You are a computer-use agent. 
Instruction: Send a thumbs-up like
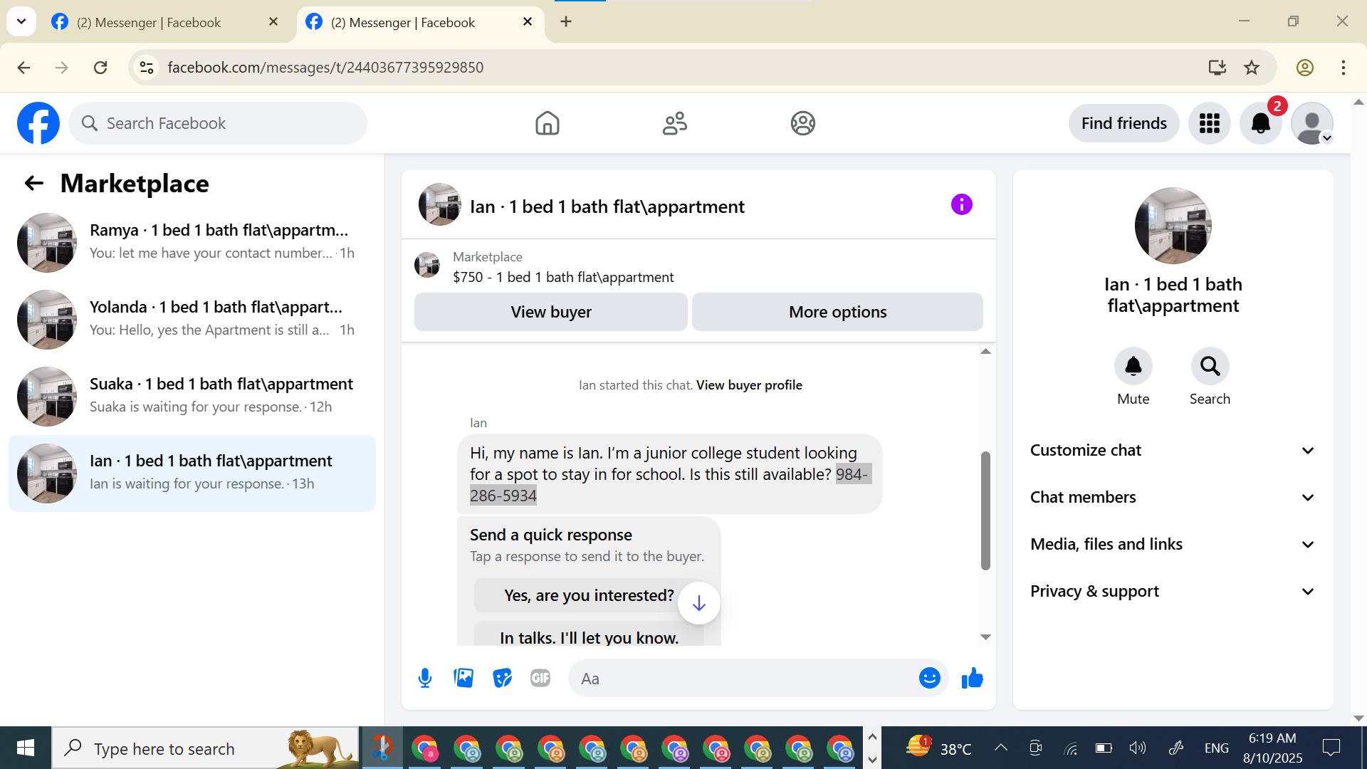pyautogui.click(x=972, y=679)
